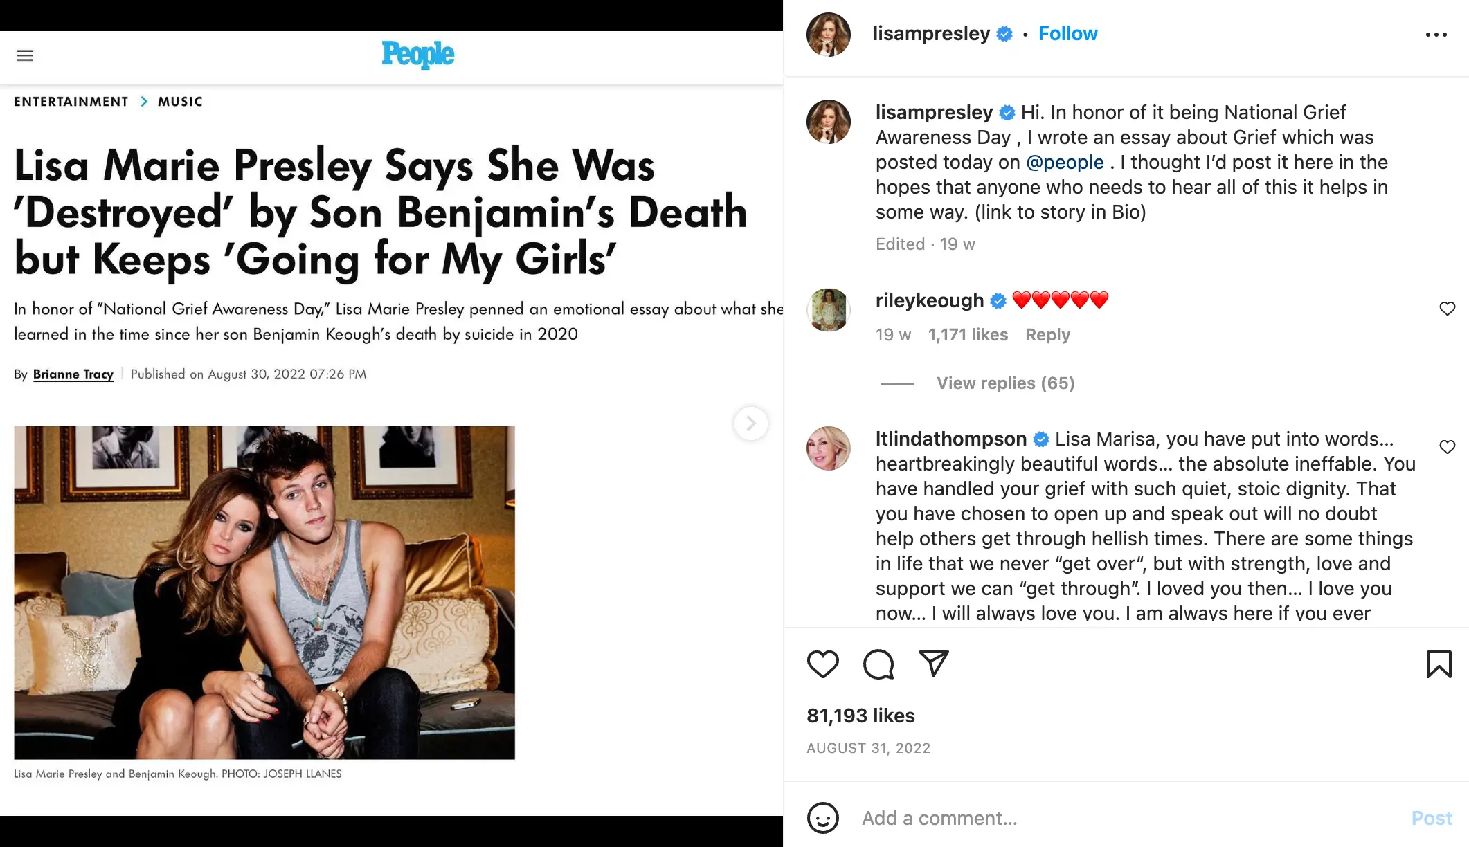The image size is (1469, 847).
Task: Like rileykeough's comment via its heart
Action: pyautogui.click(x=1448, y=309)
